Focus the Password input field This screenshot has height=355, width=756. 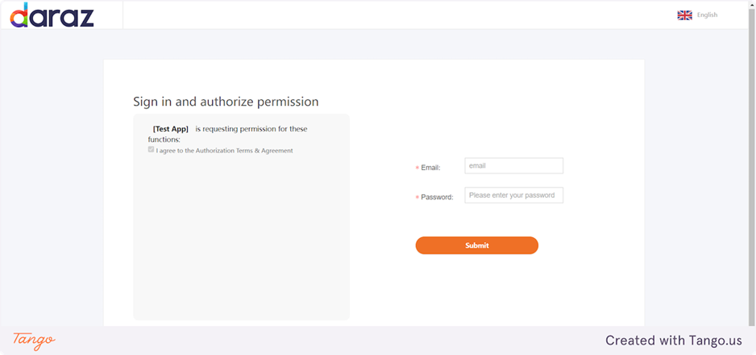tap(513, 195)
